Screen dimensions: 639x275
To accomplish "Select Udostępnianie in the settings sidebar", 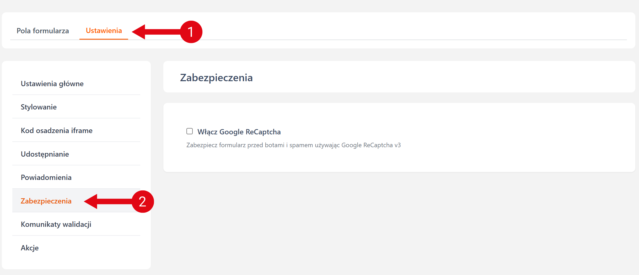I will pos(45,154).
